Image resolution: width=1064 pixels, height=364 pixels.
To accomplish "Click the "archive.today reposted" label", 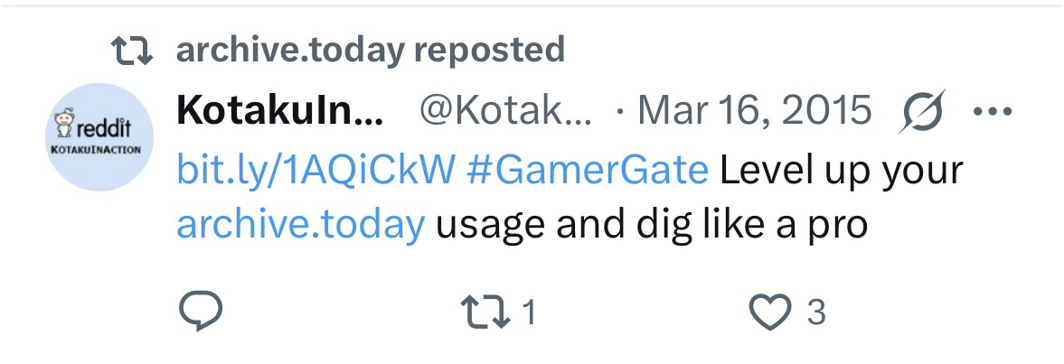I will coord(371,50).
